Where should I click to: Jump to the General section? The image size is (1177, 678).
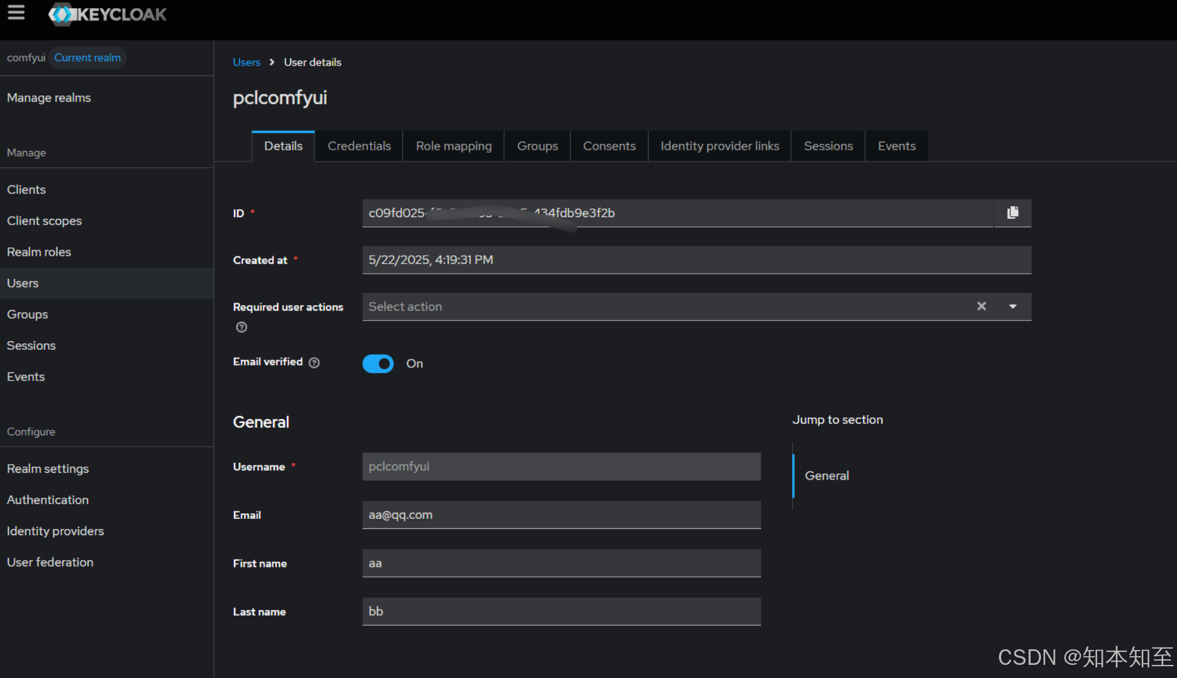click(x=826, y=476)
